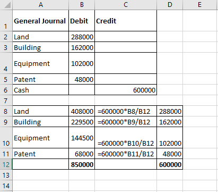This screenshot has width=218, height=192.
Task: Click the 'General Journal' cell
Action: point(41,21)
